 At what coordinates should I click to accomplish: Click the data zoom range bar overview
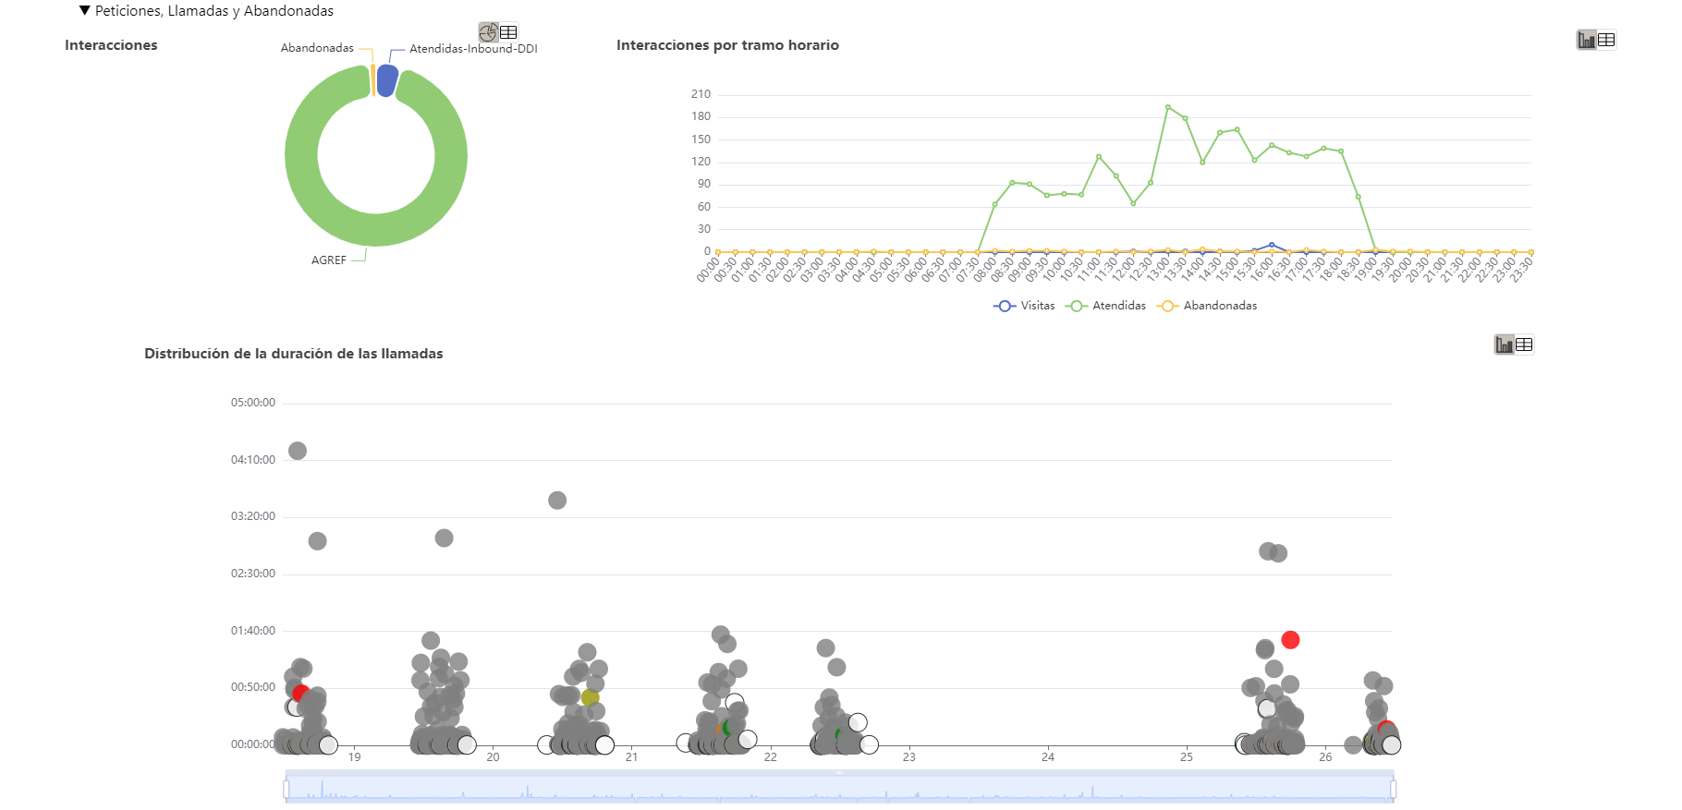[839, 788]
